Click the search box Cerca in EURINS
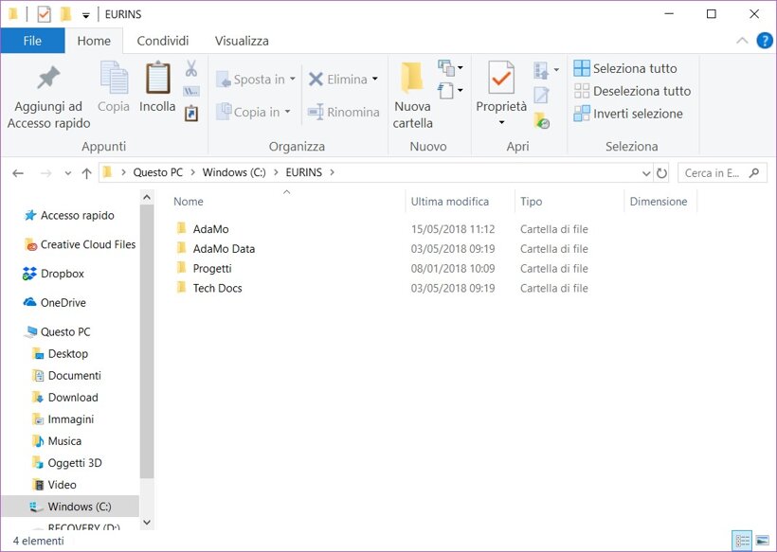Image resolution: width=777 pixels, height=552 pixels. pyautogui.click(x=711, y=173)
